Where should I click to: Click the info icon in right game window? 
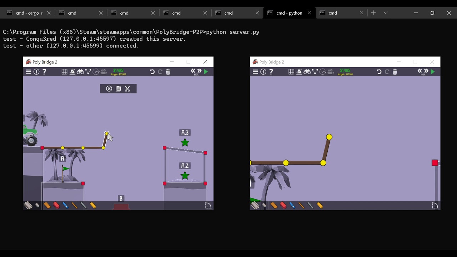point(263,72)
